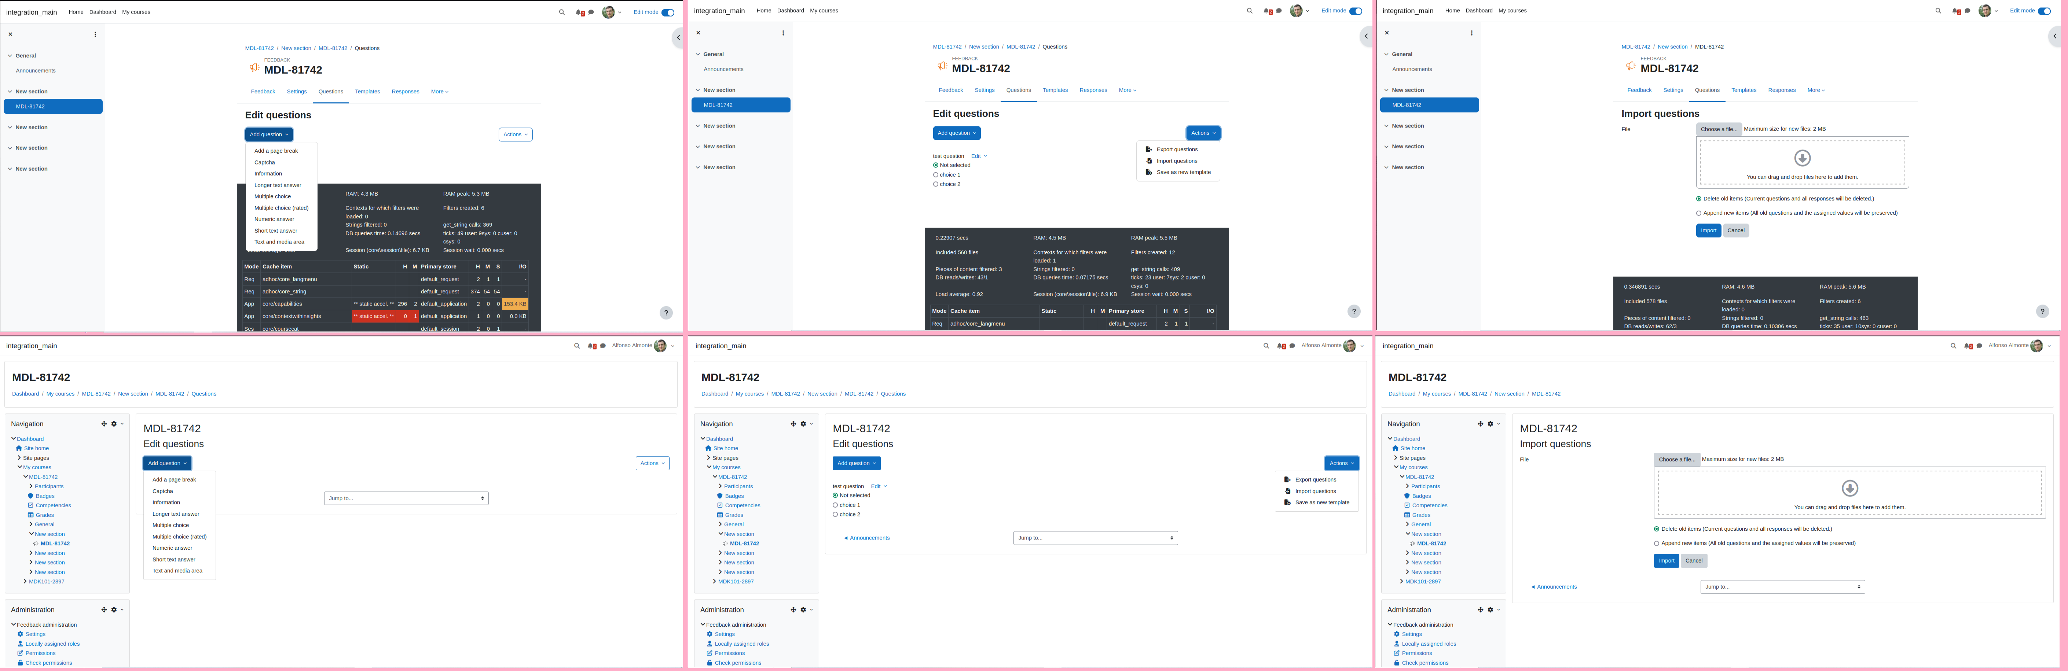Click Badges shield icon in bottom-left navigation
2068x671 pixels.
30,496
